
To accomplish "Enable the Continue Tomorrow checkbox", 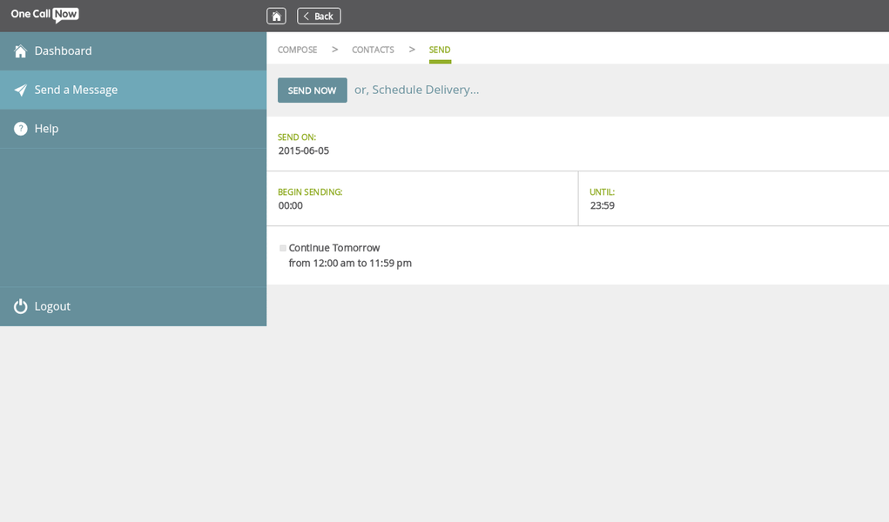I will pos(282,248).
